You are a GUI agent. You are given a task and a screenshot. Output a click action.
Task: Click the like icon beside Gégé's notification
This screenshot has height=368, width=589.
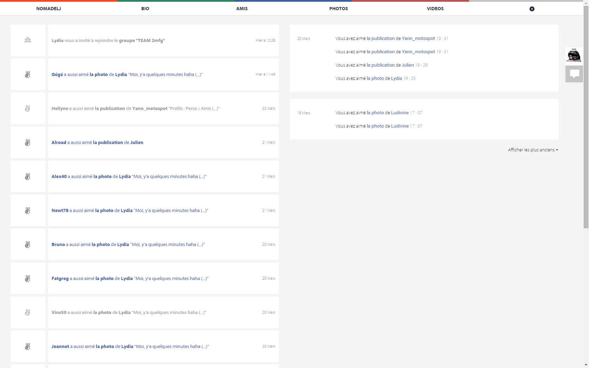point(28,74)
